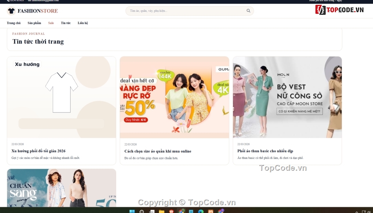
Task: Open taskbar Search
Action: pos(142,211)
